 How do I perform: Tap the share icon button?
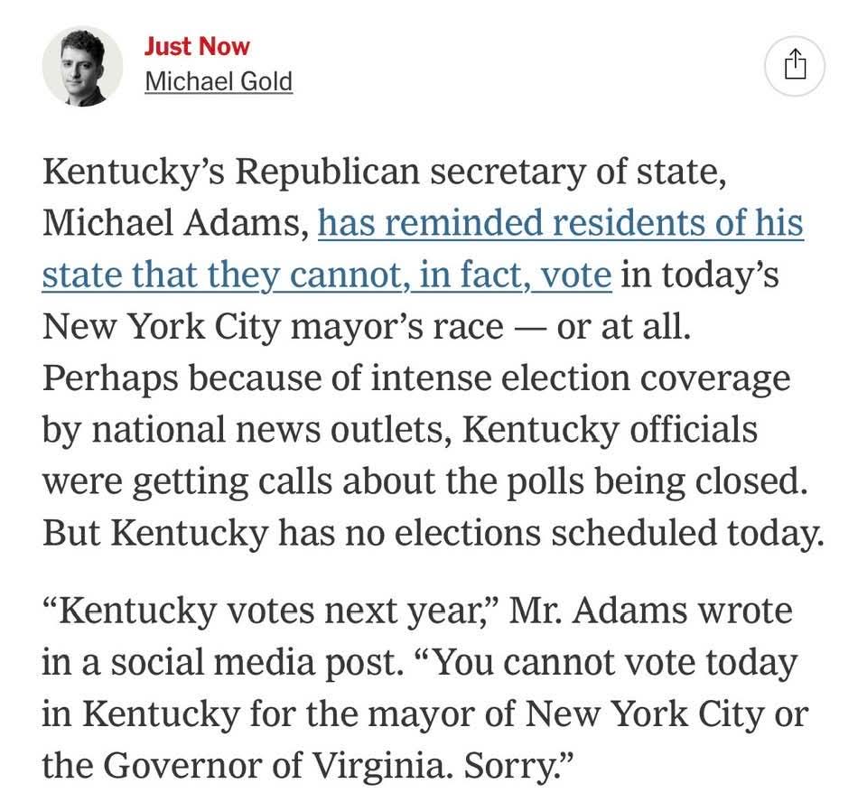coord(794,65)
